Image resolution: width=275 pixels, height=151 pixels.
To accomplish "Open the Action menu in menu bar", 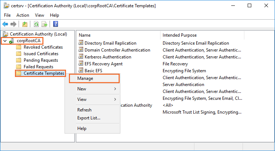I will [23, 15].
